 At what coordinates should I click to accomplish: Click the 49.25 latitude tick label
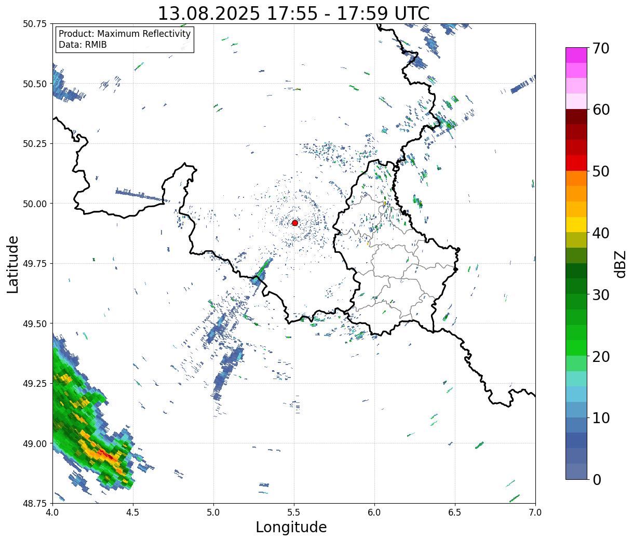35,384
